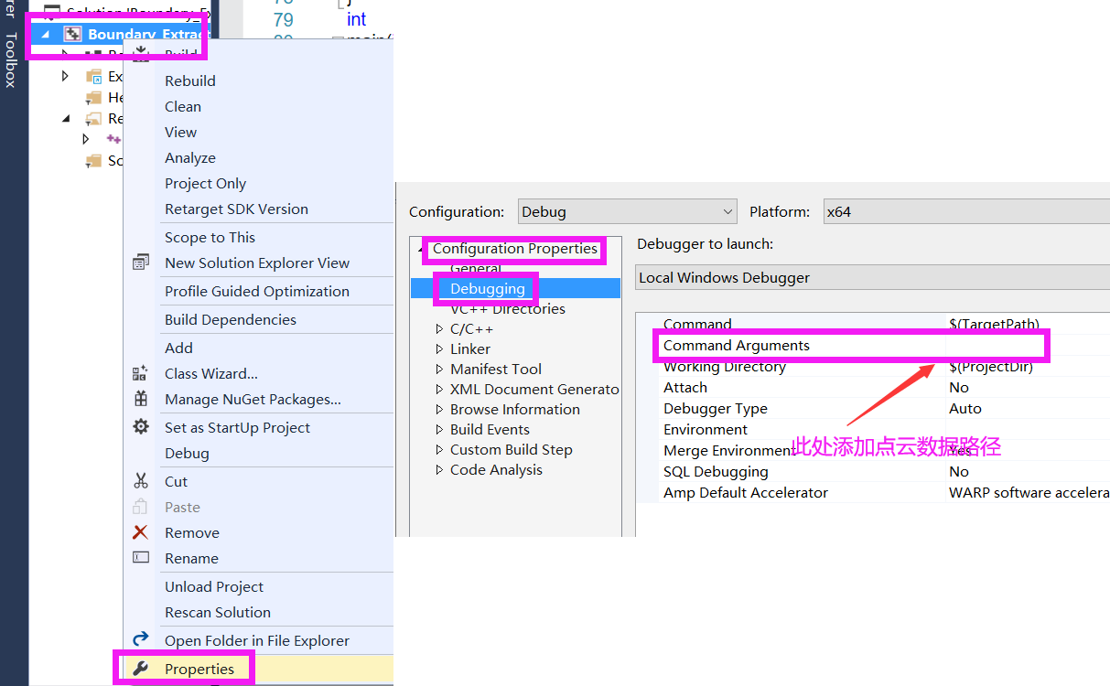Expand the Custom Build Step node

pos(439,450)
